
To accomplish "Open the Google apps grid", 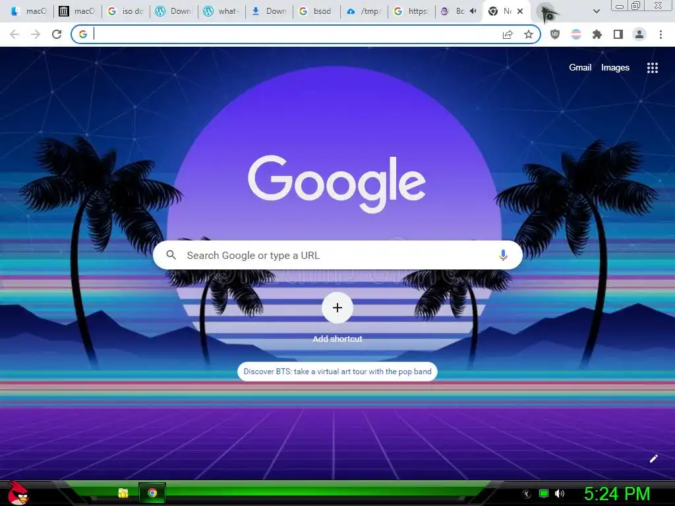I will 652,68.
